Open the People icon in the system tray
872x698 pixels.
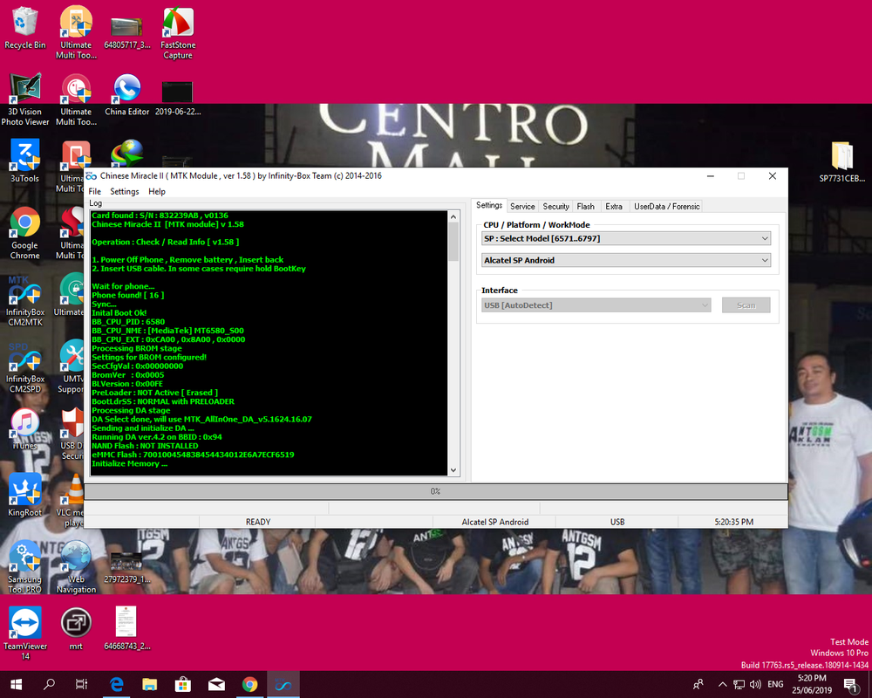[x=698, y=684]
